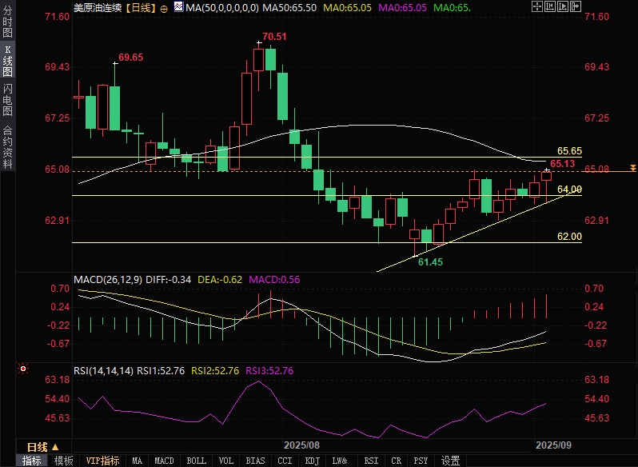Screen dimensions: 638x467
Task: Click the 62.00 support line label
Action: [x=569, y=237]
